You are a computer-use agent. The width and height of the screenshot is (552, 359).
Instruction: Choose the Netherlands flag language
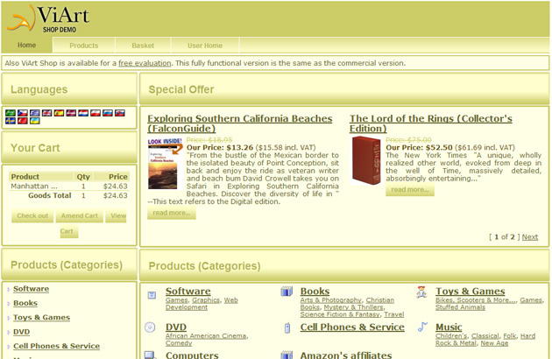[83, 113]
